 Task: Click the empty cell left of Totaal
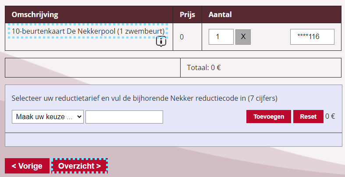click(x=92, y=68)
